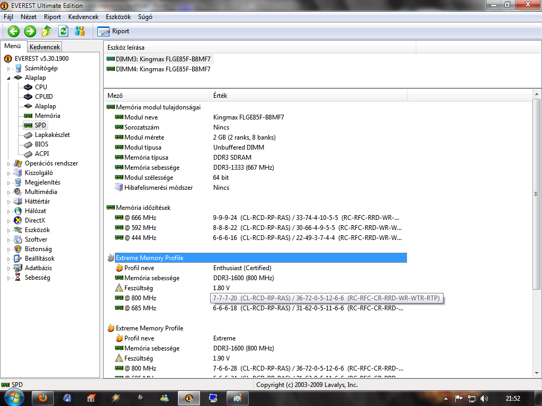
Task: Select the Alaplap sub-item under Alaplap
Action: (x=46, y=106)
